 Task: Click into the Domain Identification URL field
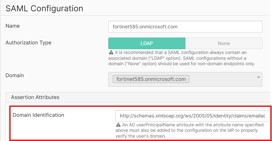click(192, 116)
